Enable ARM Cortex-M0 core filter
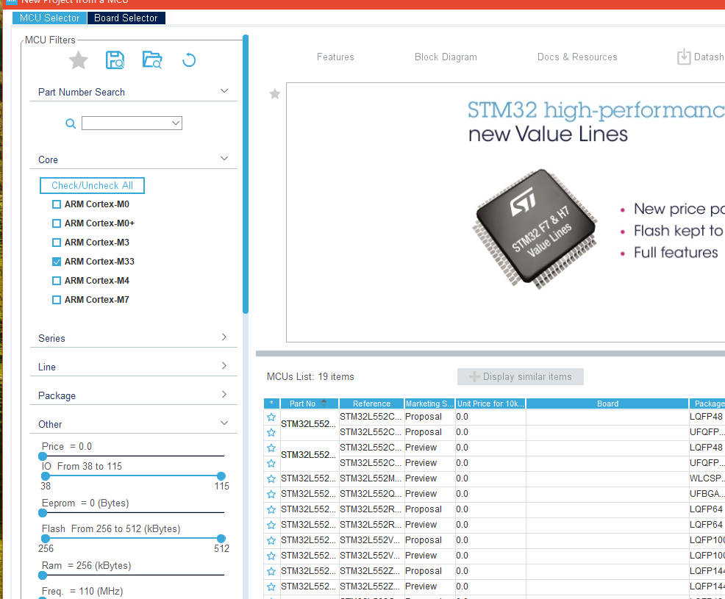Image resolution: width=725 pixels, height=599 pixels. pyautogui.click(x=57, y=204)
